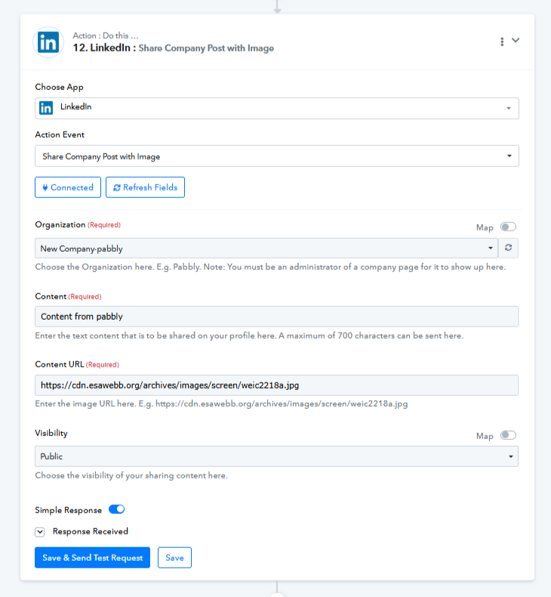Click the LinkedIn icon inside Choose App field

[46, 108]
